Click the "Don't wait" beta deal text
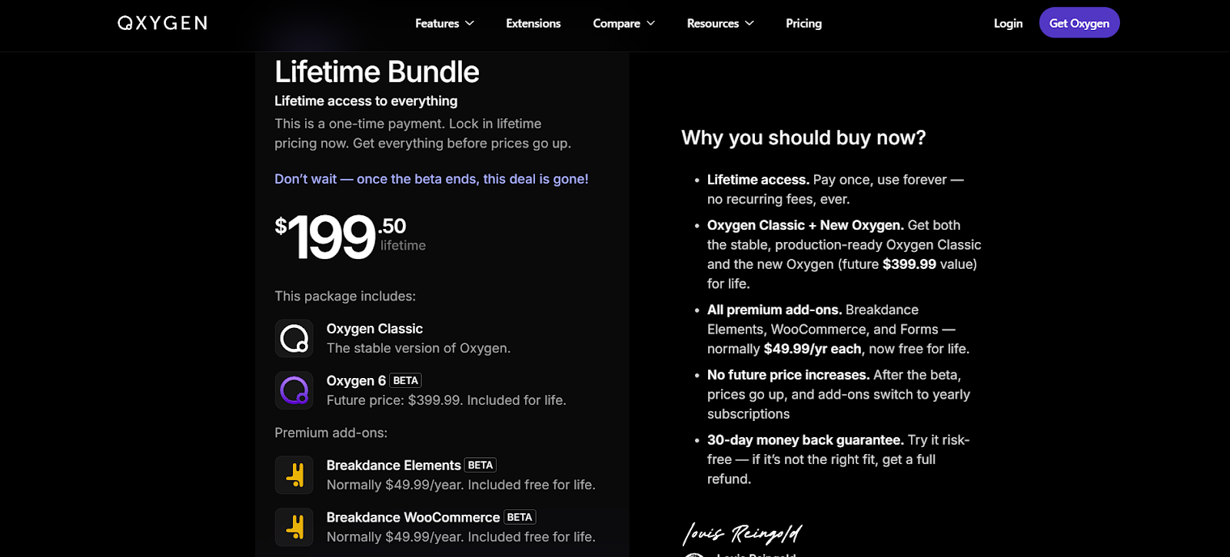 (431, 179)
